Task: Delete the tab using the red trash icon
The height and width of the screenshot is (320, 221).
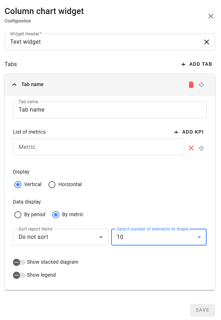Action: point(191,85)
